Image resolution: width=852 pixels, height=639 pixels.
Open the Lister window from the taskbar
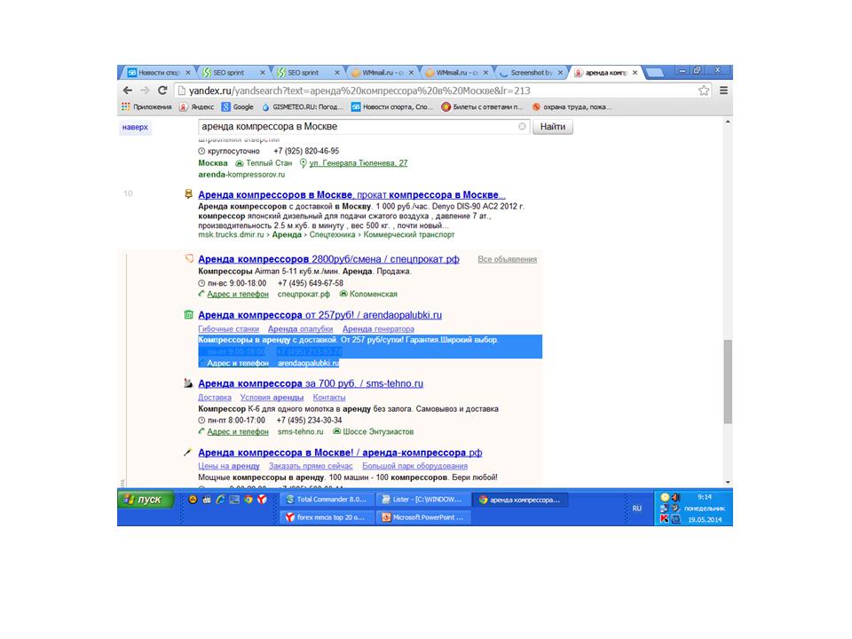pyautogui.click(x=422, y=500)
